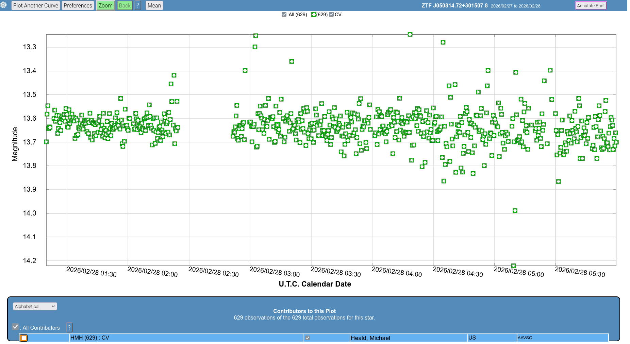Click the brightest data point near 04:20
Viewport: 630px width, 344px height.
click(x=410, y=34)
